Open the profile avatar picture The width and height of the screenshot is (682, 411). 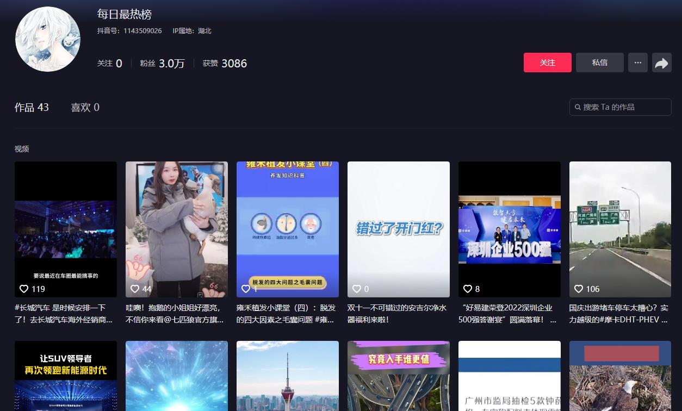48,39
